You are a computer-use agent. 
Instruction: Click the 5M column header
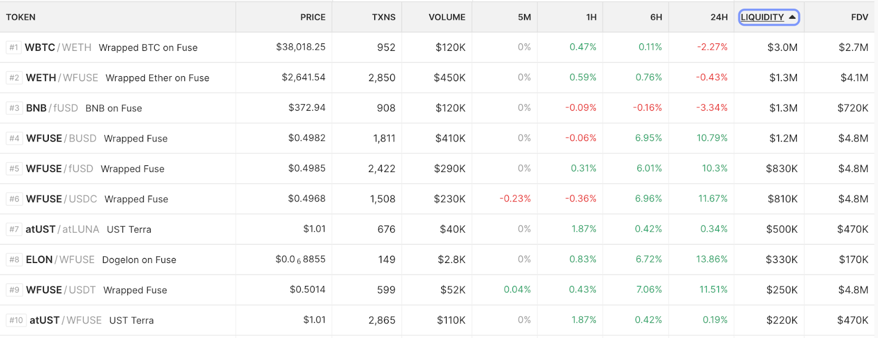[524, 17]
